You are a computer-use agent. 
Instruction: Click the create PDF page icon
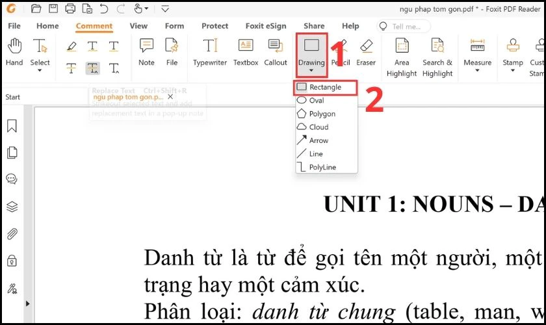coord(87,8)
